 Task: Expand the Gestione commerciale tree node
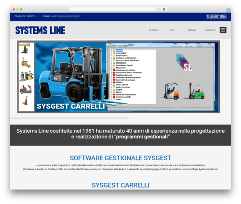111,95
